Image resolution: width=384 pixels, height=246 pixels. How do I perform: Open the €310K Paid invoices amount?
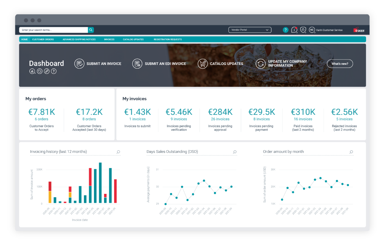(x=303, y=112)
